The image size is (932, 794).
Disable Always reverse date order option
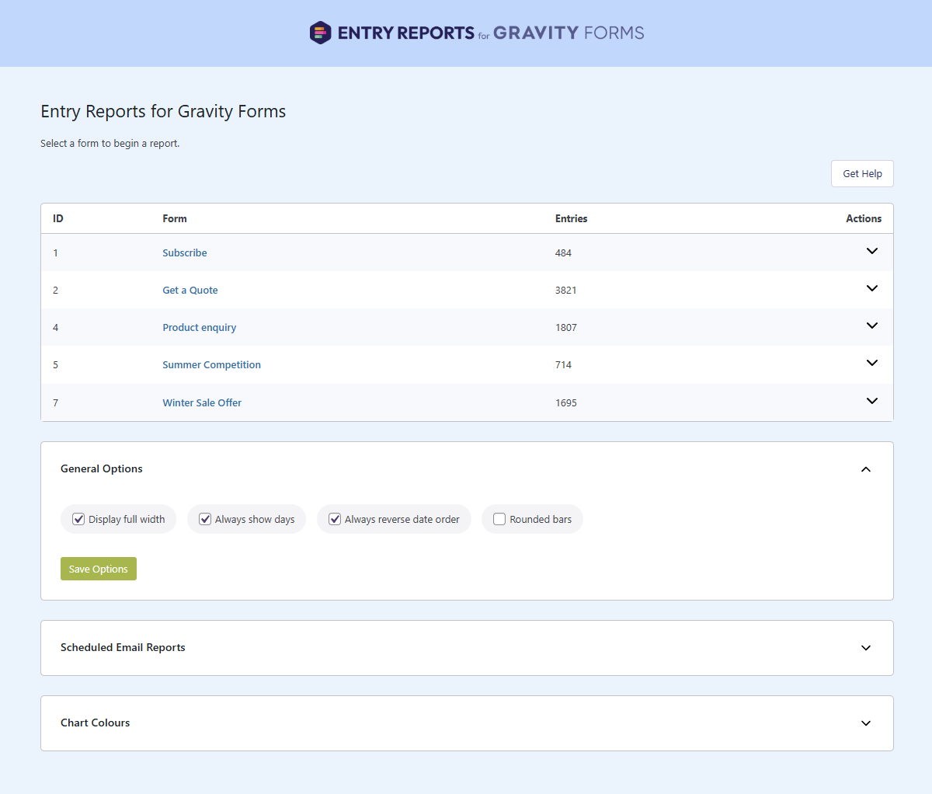click(335, 519)
